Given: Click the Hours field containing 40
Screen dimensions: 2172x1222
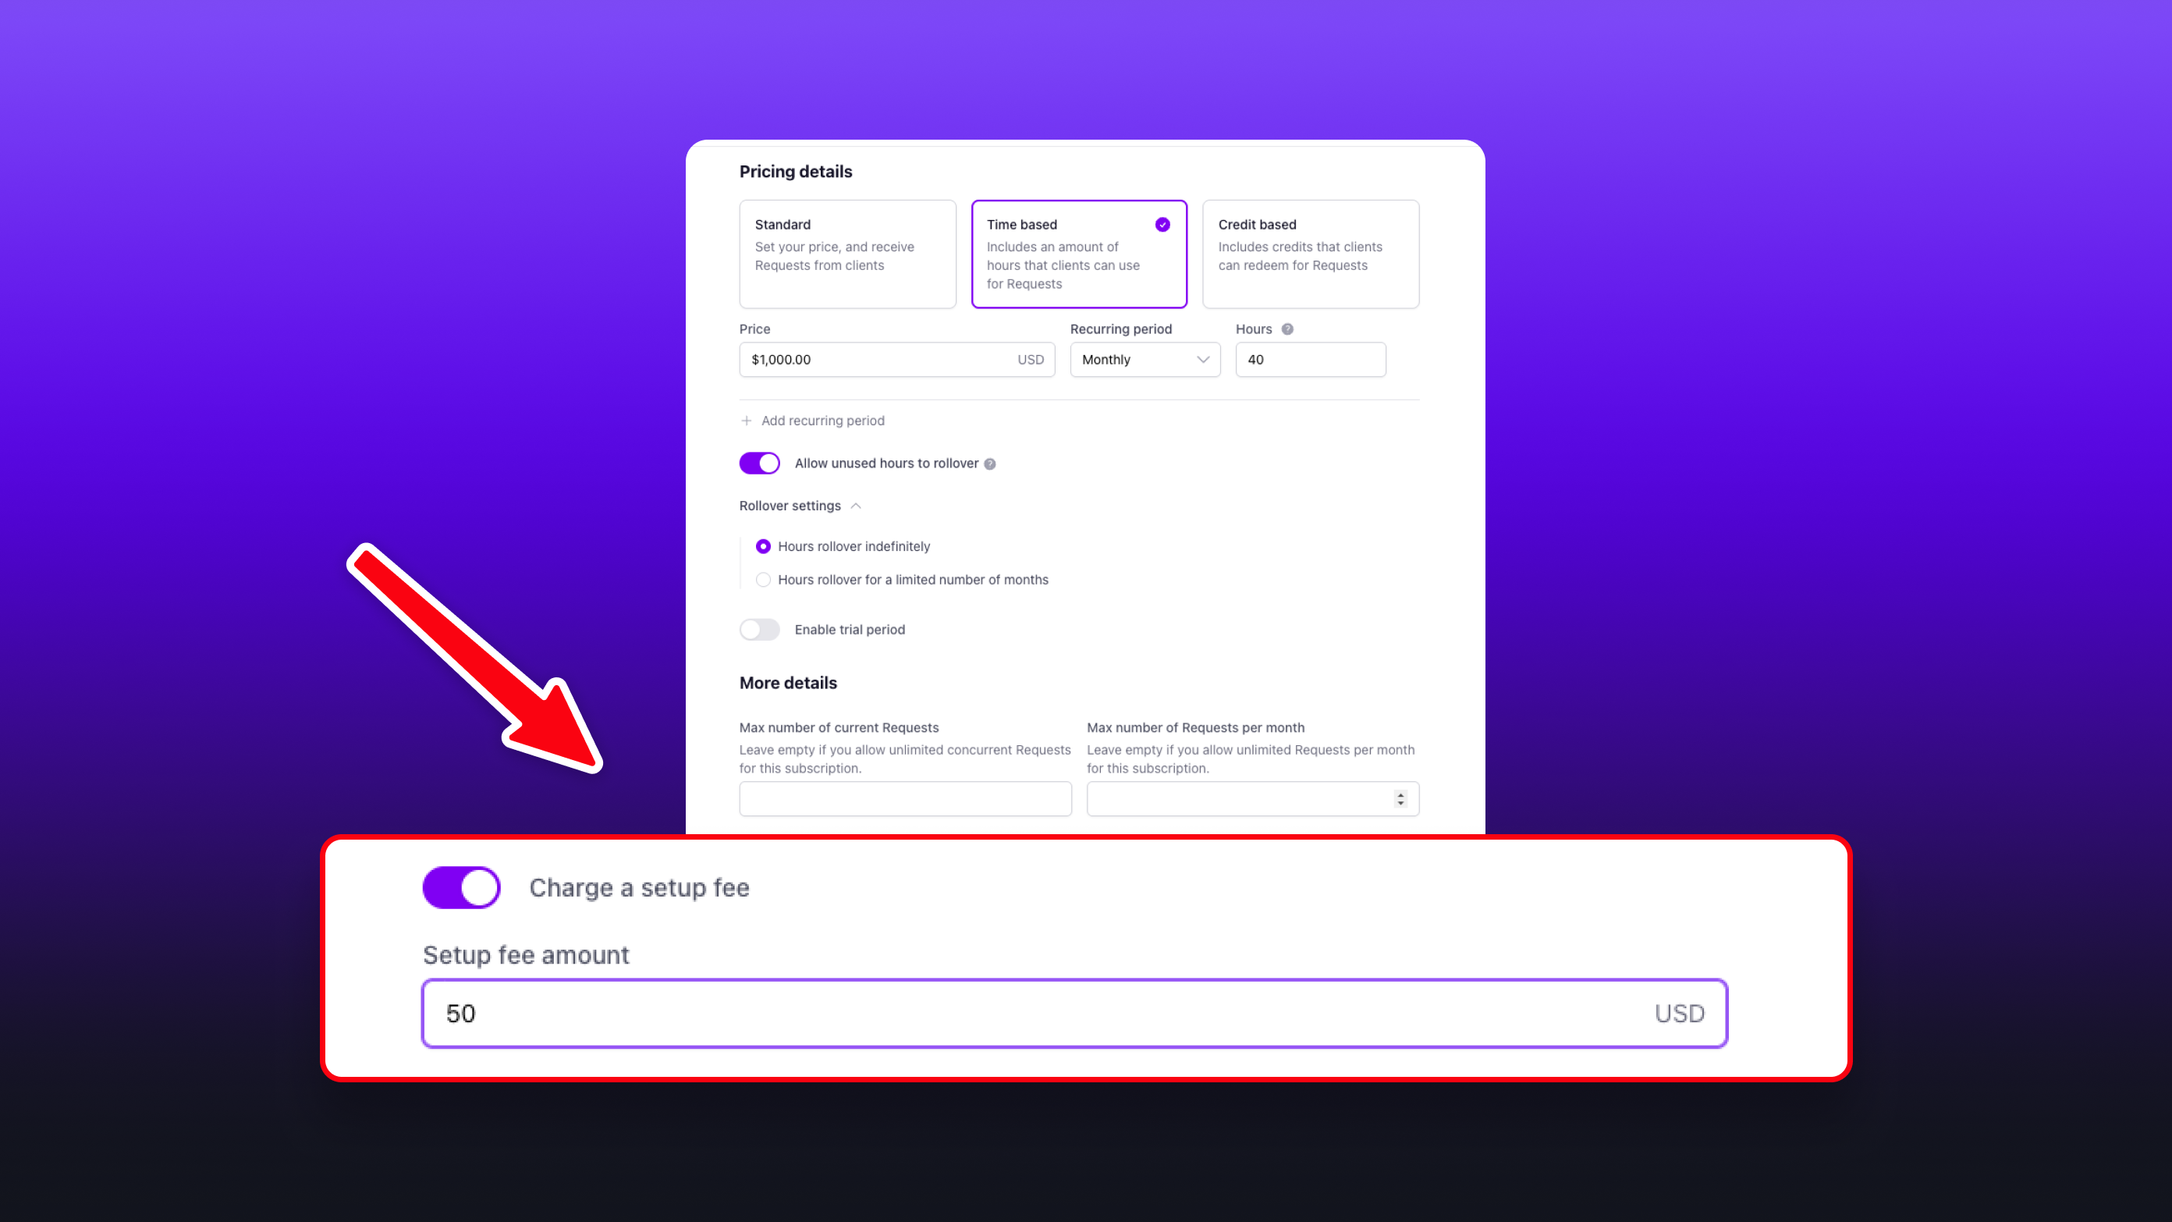Looking at the screenshot, I should pos(1310,359).
